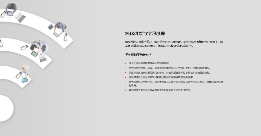The height and width of the screenshot is (136, 261).
Task: Click the red bullet before 学生将洞察观察对象
Action: tap(126, 73)
